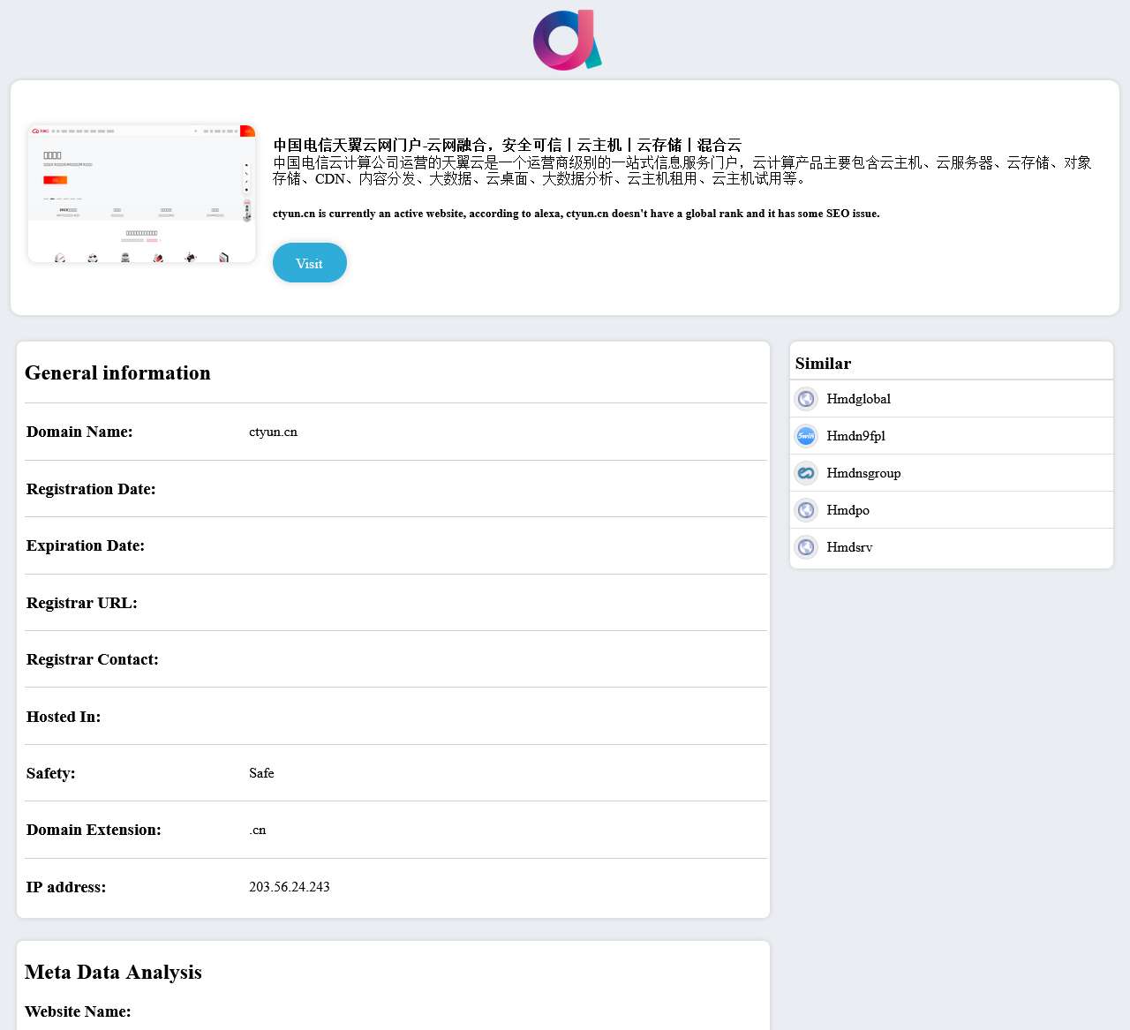The image size is (1130, 1030).
Task: Click the Website Name: label
Action: coord(78,1011)
